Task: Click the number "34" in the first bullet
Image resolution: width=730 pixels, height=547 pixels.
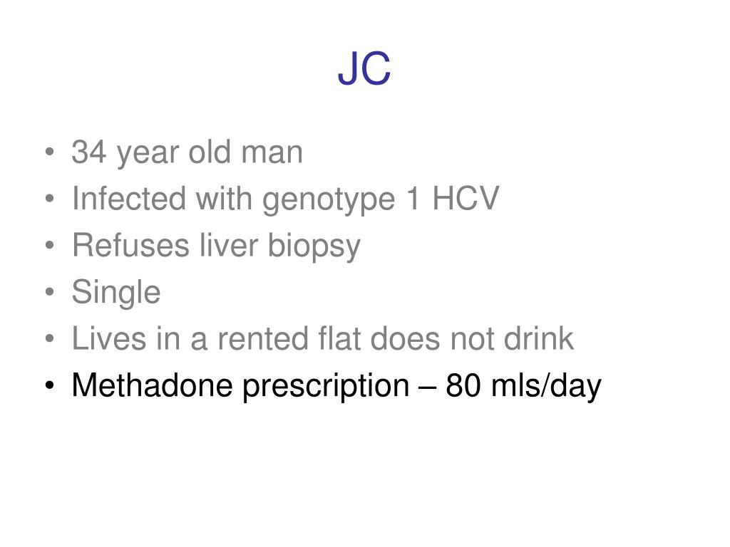Action: coord(89,152)
